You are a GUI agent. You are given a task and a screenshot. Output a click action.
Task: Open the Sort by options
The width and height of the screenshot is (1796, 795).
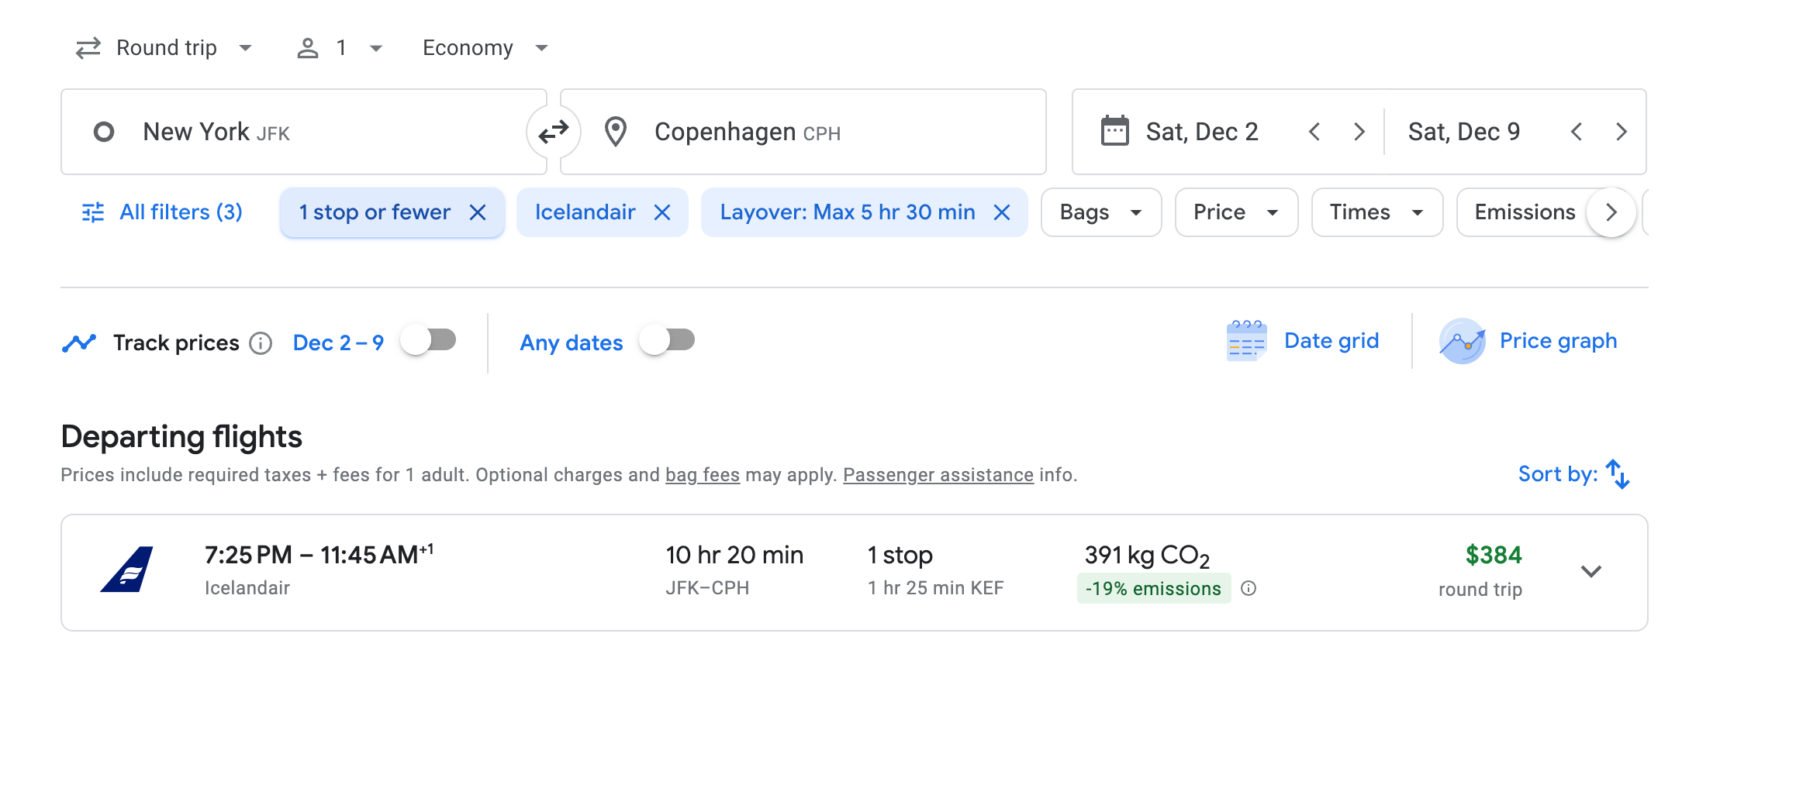point(1574,474)
